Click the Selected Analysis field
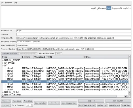Image resolution: width=133 pixels, height=108 pixels. [x=74, y=45]
